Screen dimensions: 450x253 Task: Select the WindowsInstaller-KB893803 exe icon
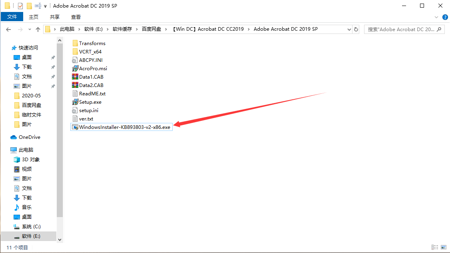tap(75, 127)
